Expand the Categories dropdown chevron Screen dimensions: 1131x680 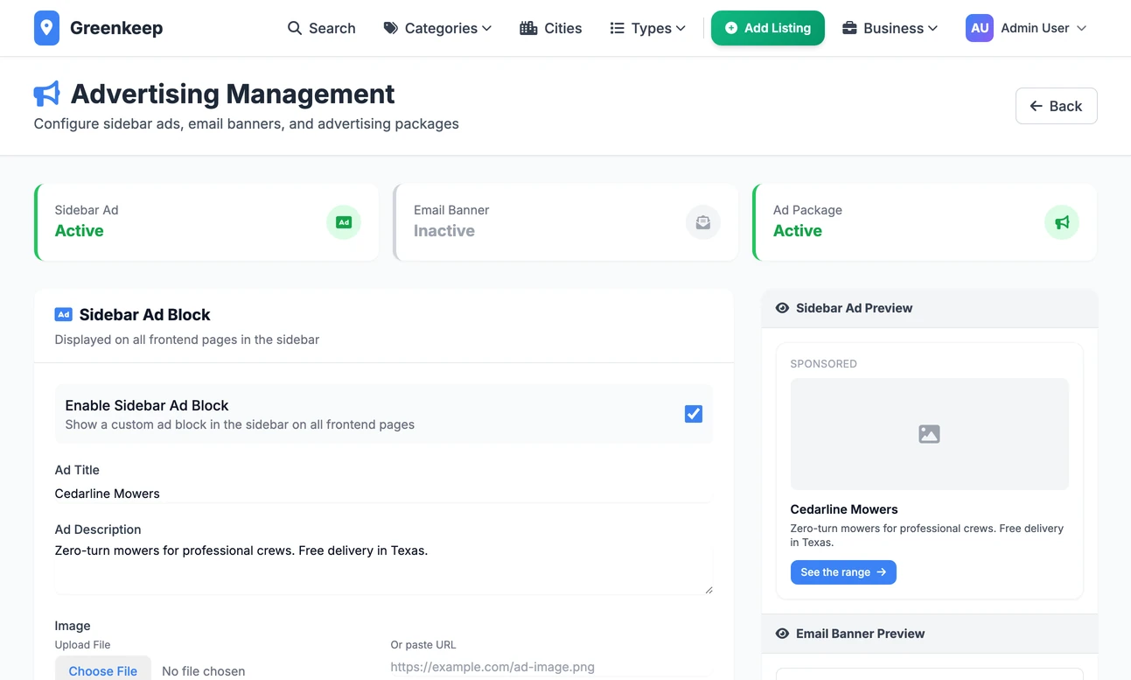pos(487,28)
